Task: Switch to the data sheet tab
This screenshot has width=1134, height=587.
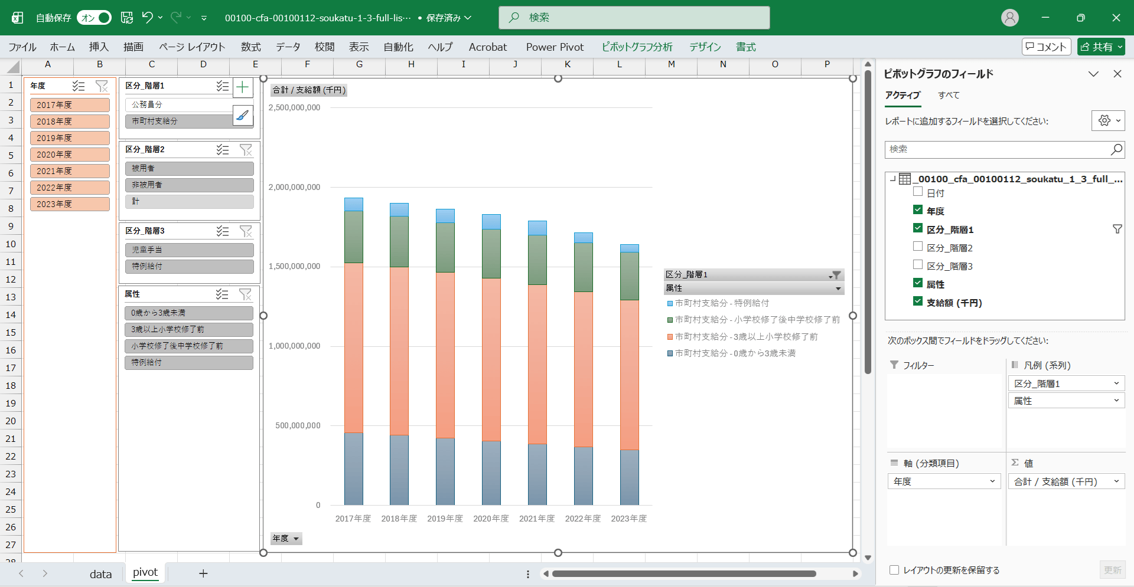Action: tap(100, 573)
